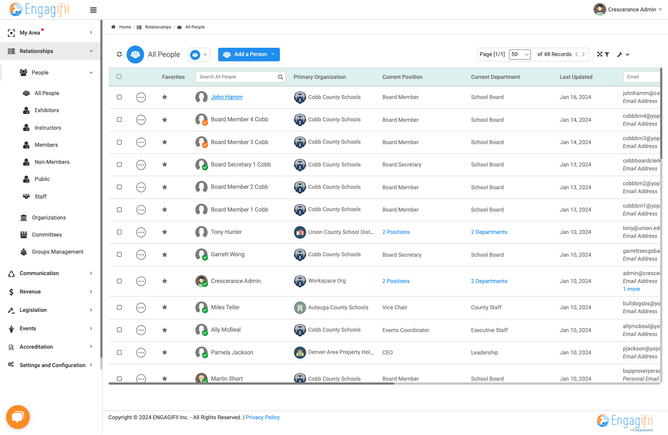Check the Pamela Jackson row checkbox
668x435 pixels.
119,353
